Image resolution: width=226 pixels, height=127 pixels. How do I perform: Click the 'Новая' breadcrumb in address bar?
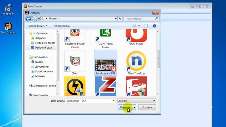(53, 18)
